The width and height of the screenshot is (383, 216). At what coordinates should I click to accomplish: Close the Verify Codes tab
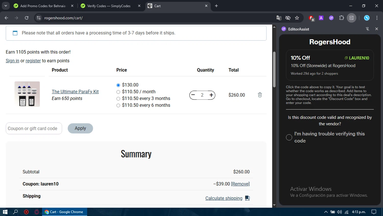point(139,6)
